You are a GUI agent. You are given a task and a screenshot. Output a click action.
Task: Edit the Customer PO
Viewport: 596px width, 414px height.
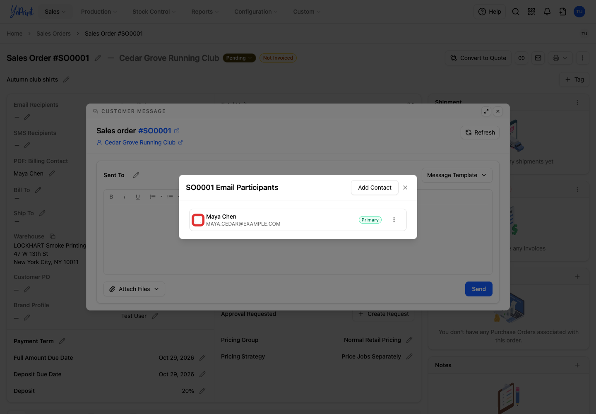click(x=27, y=289)
